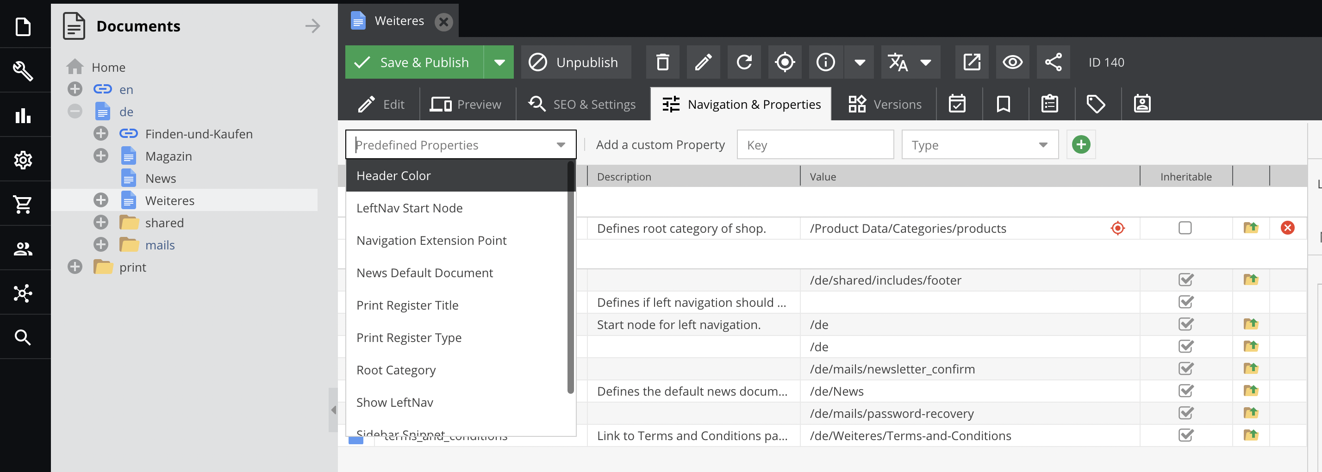Screen dimensions: 1322x472
Task: Open the Magazin document in tree
Action: point(168,156)
